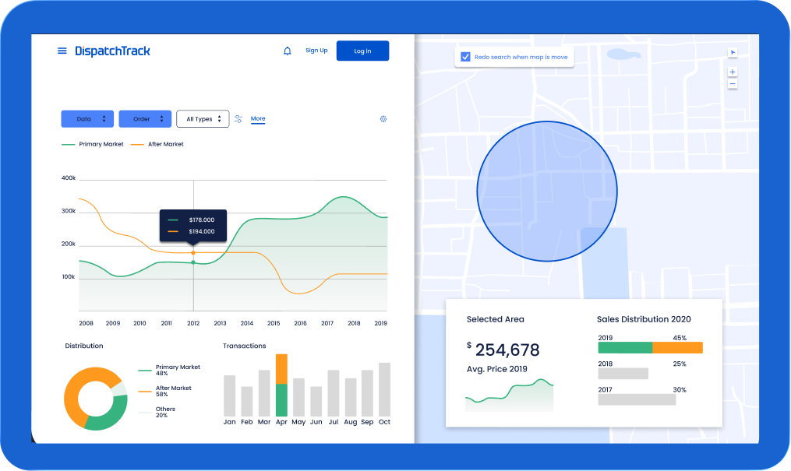Click the notification bell icon

tap(287, 51)
